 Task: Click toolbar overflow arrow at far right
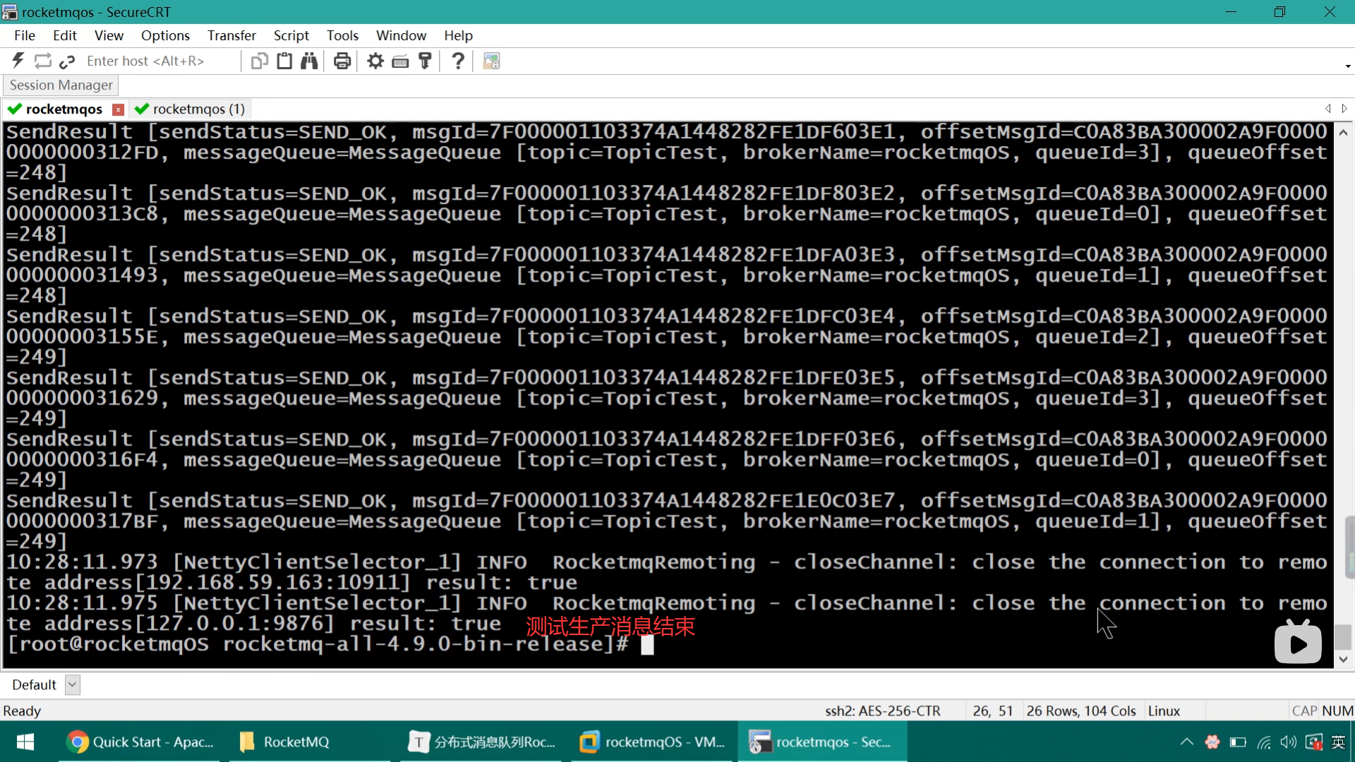pyautogui.click(x=1348, y=66)
